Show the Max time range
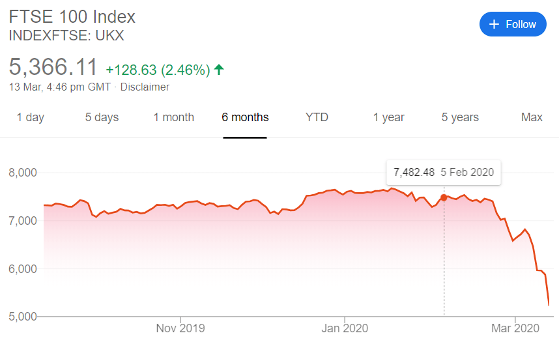 point(532,117)
